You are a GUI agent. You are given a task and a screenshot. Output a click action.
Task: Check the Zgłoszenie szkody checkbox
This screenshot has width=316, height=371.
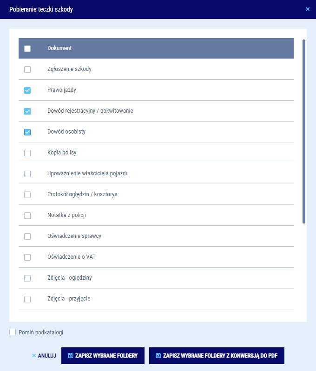(x=27, y=70)
